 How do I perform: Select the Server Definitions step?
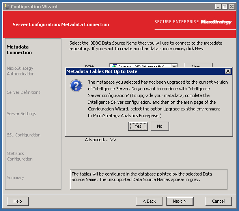click(24, 92)
